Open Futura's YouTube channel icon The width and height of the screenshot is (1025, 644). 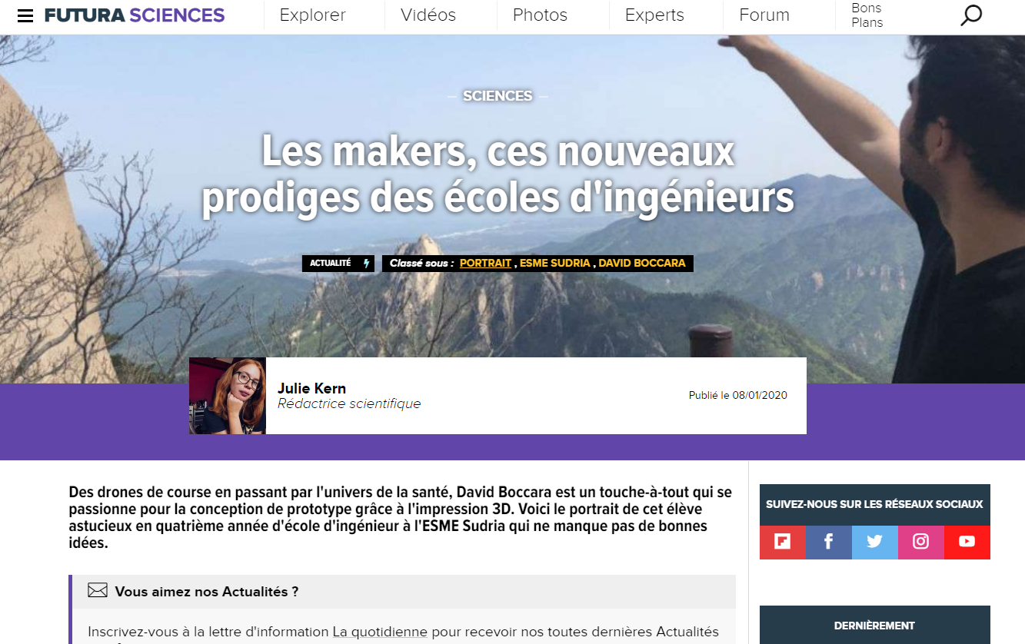(x=967, y=542)
